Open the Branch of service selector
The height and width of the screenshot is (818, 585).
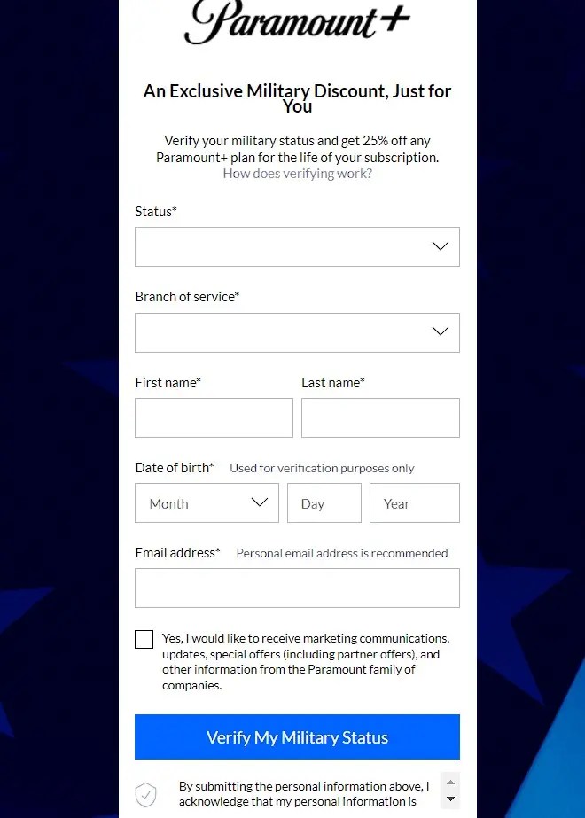pyautogui.click(x=297, y=332)
